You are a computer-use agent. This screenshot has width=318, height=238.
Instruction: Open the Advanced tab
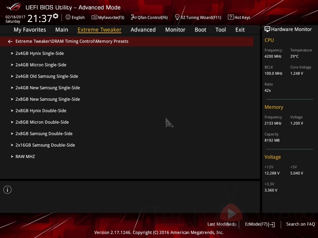(143, 30)
